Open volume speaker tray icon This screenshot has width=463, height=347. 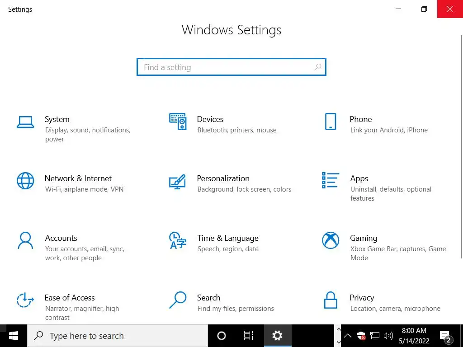click(388, 336)
